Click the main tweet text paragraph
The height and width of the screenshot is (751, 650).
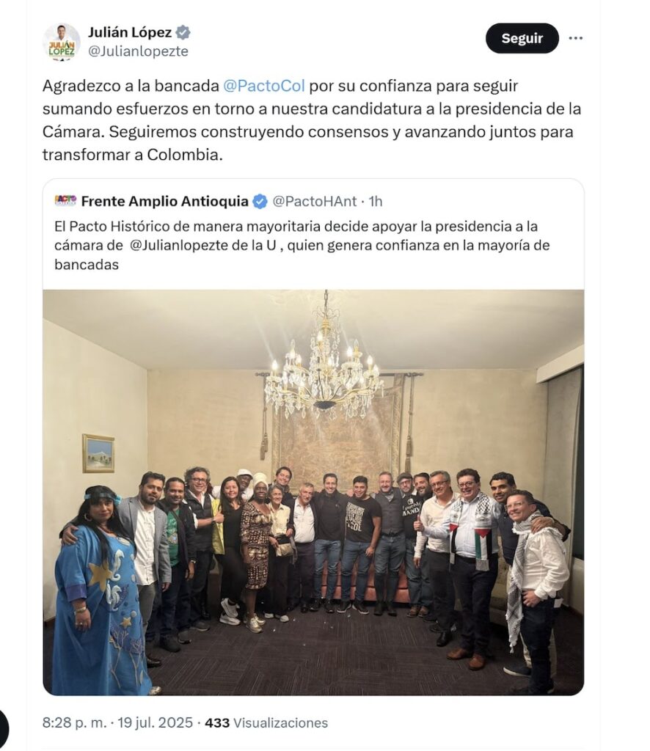312,120
